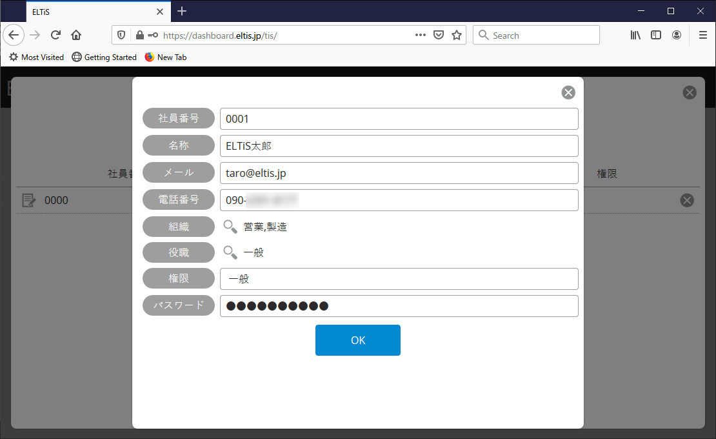
Task: Bookmark this page with the star
Action: click(x=457, y=35)
